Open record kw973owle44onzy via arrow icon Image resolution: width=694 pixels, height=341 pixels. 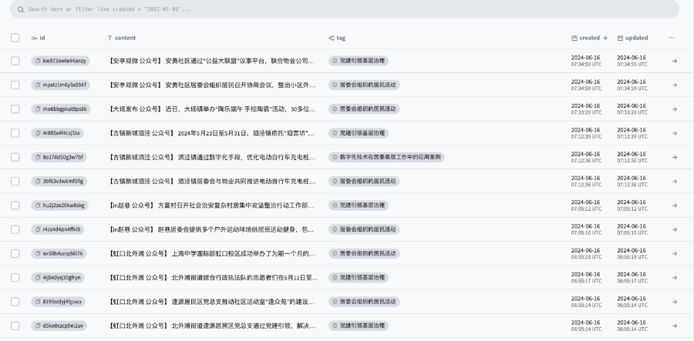[x=675, y=61]
